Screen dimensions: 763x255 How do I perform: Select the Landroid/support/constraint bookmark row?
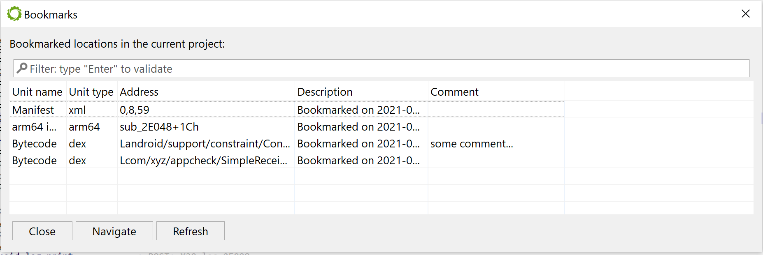pos(287,143)
